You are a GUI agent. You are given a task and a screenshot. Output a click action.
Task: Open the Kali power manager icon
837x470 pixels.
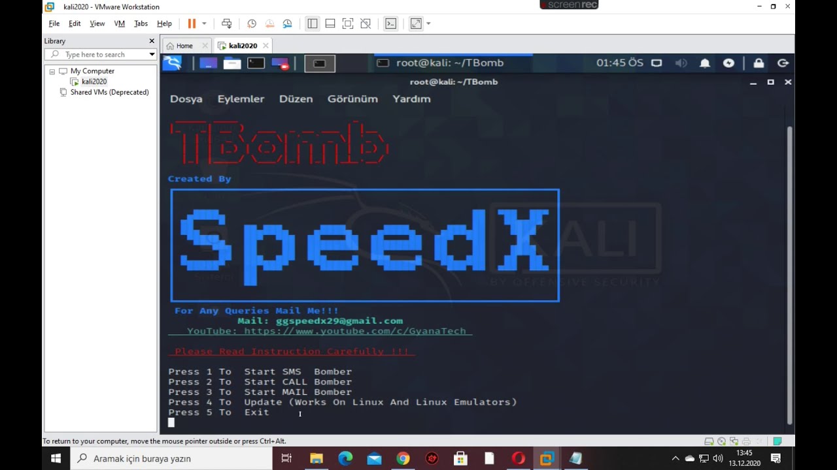(x=728, y=63)
